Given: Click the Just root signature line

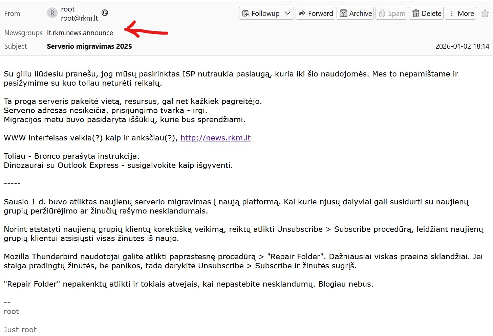Looking at the screenshot, I should (20, 330).
